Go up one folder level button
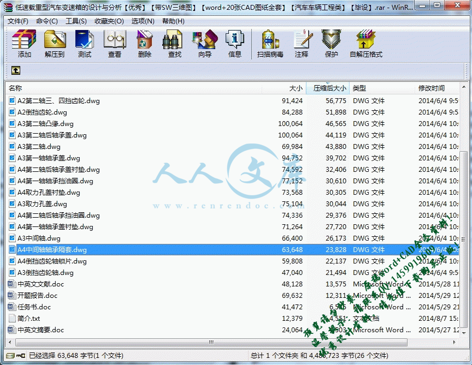The image size is (472, 365). (x=16, y=71)
